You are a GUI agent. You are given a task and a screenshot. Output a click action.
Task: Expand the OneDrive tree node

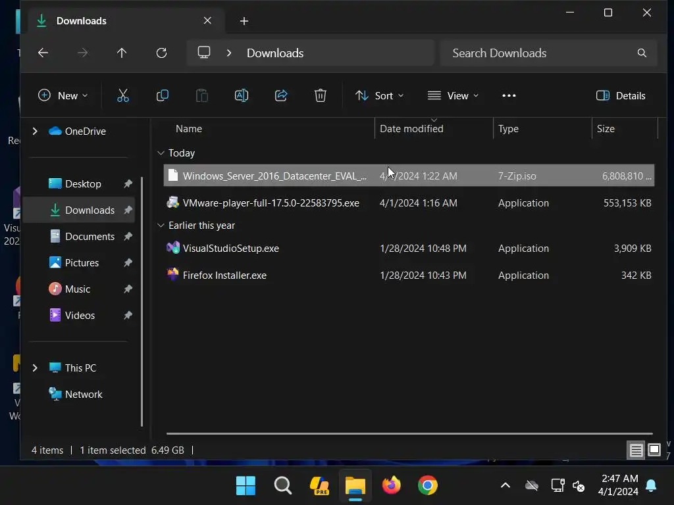click(35, 131)
